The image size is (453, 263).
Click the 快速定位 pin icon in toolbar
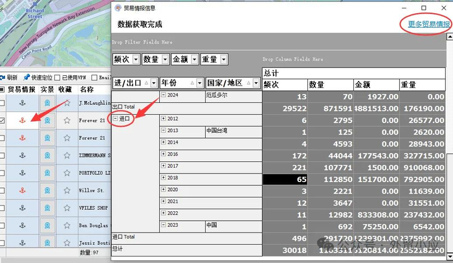click(27, 77)
